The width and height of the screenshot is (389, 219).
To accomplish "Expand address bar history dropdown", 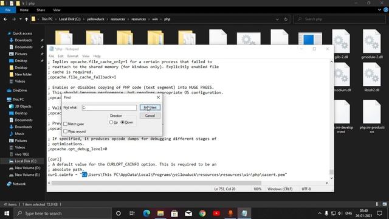I will coord(277,19).
